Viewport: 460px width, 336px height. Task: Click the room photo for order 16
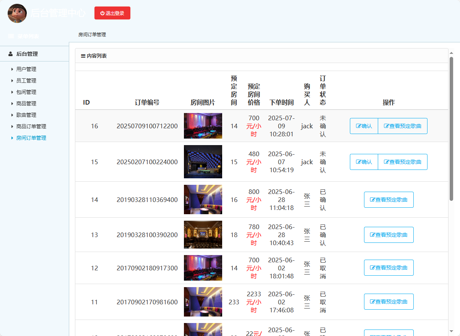[x=203, y=126]
